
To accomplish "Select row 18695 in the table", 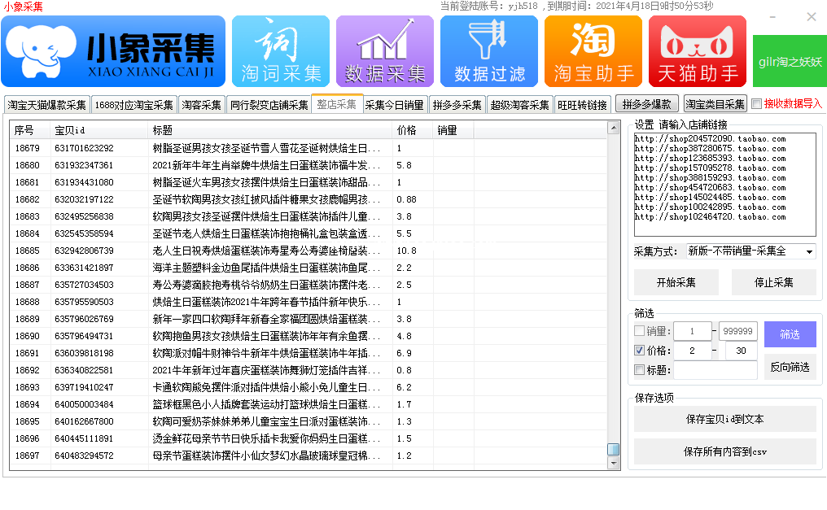I will point(308,421).
